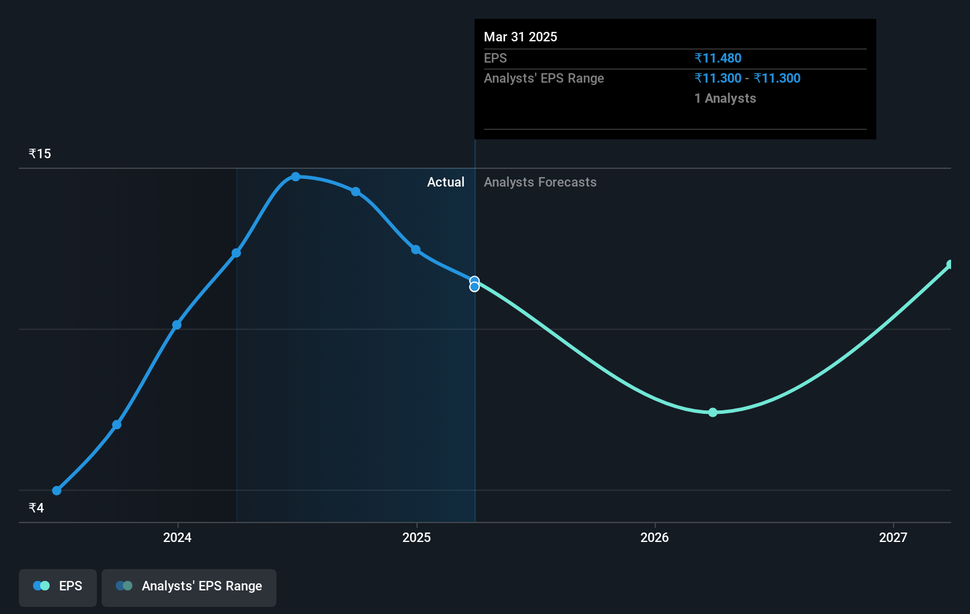
Task: Click the 2027 x-axis label
Action: [x=893, y=537]
